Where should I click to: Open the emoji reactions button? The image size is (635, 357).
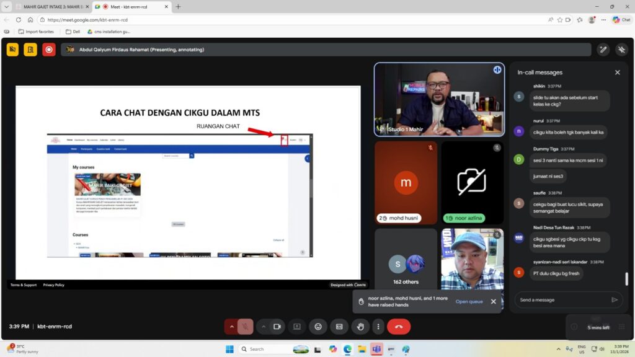tap(318, 327)
